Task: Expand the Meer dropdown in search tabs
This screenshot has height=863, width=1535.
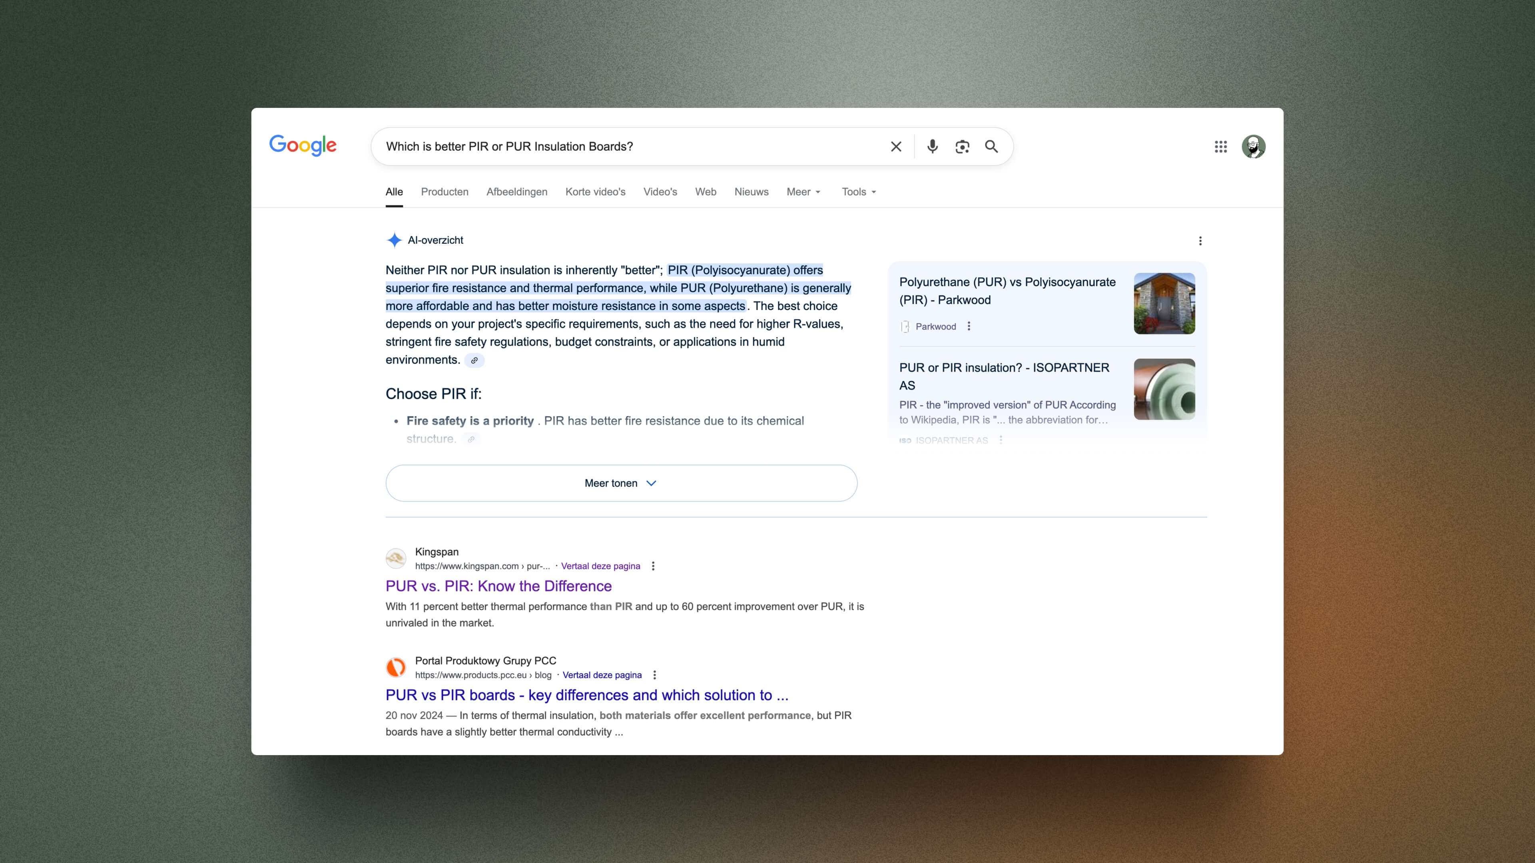Action: (803, 192)
